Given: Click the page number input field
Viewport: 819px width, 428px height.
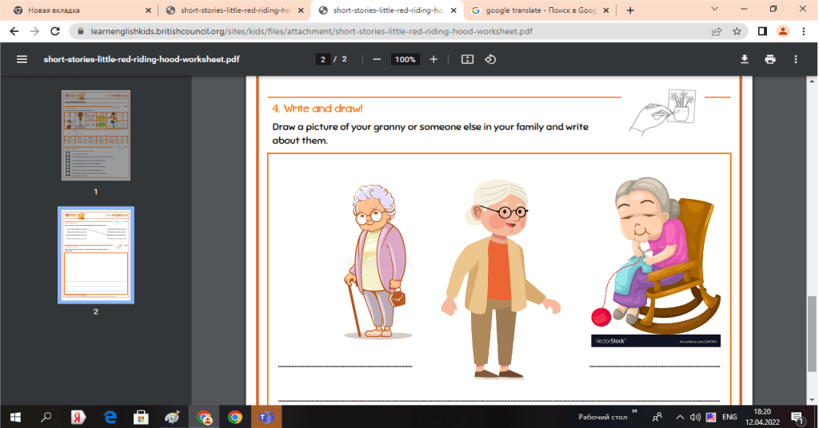Looking at the screenshot, I should pyautogui.click(x=324, y=60).
